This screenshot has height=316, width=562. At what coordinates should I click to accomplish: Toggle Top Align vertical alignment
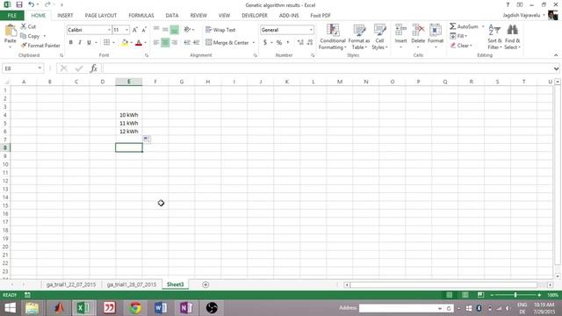click(156, 30)
